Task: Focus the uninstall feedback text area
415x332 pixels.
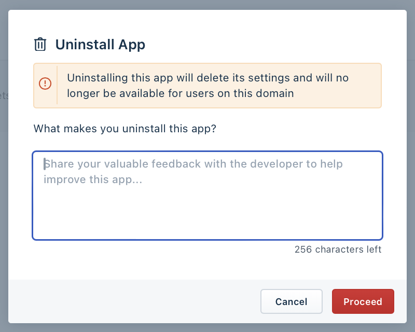Action: pyautogui.click(x=208, y=196)
